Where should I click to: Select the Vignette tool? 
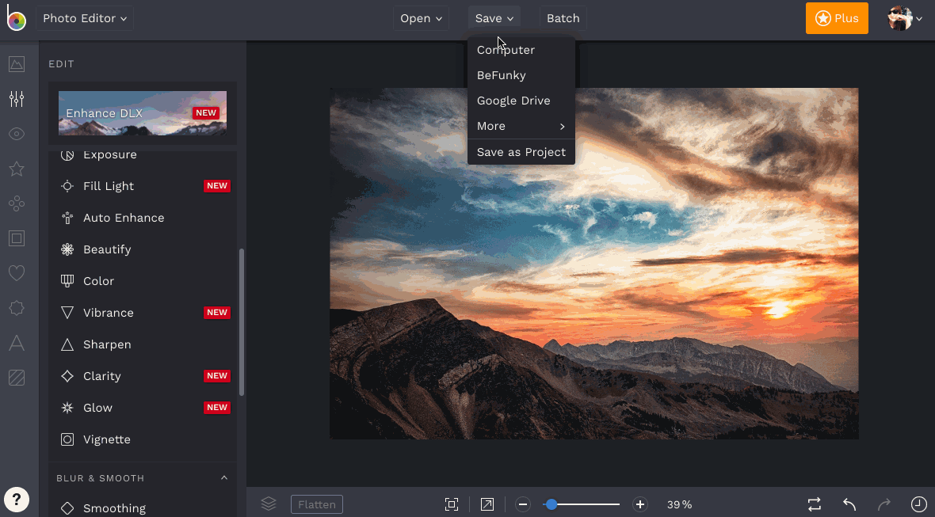(143, 439)
